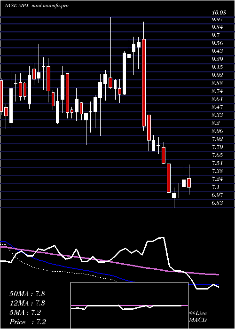235x329 pixels.
Task: Click the 6.83 price axis label
Action: [x=217, y=203]
